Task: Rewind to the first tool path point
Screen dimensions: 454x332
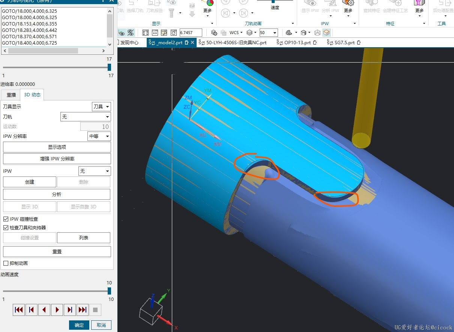Action: click(x=19, y=310)
